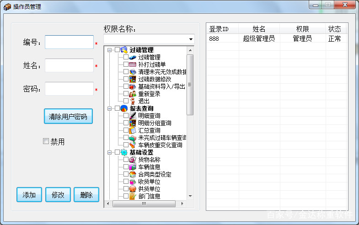The image size is (359, 225).
Task: Click the 删除 button
Action: pyautogui.click(x=86, y=195)
